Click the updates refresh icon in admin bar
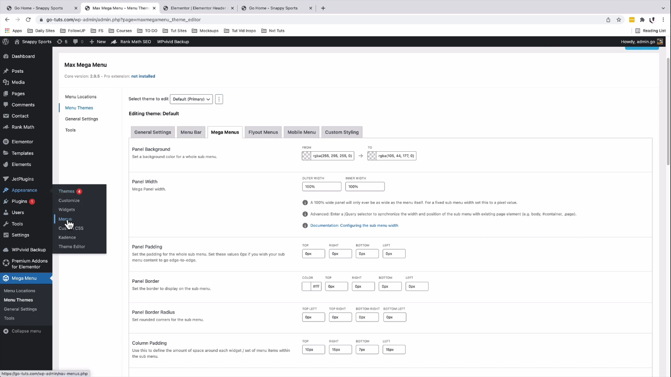671x377 pixels. click(60, 42)
